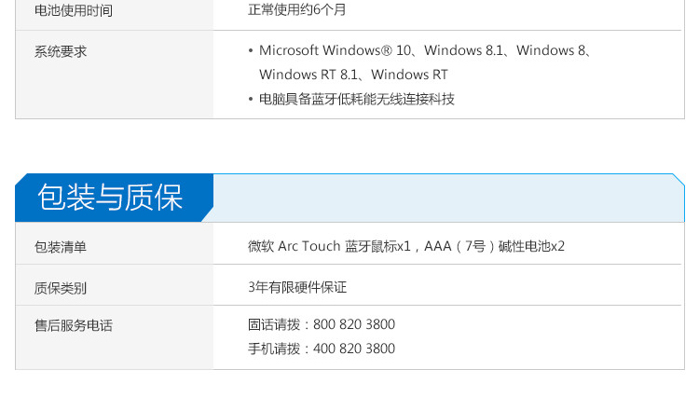Click the 包装与质保 section header

pos(110,198)
